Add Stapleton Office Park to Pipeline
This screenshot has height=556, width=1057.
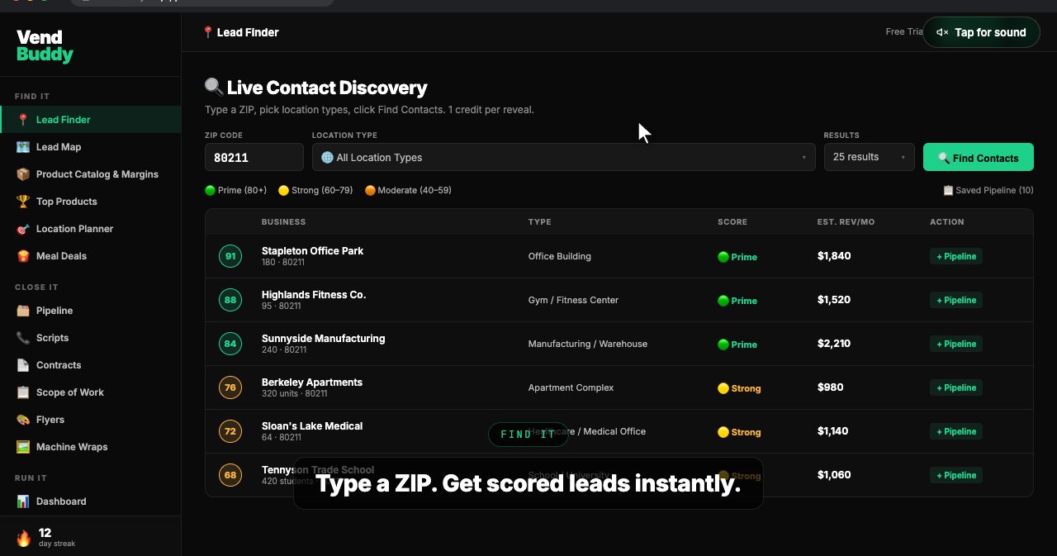point(956,256)
